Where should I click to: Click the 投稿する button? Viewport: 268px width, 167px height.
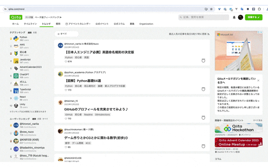[x=254, y=17]
